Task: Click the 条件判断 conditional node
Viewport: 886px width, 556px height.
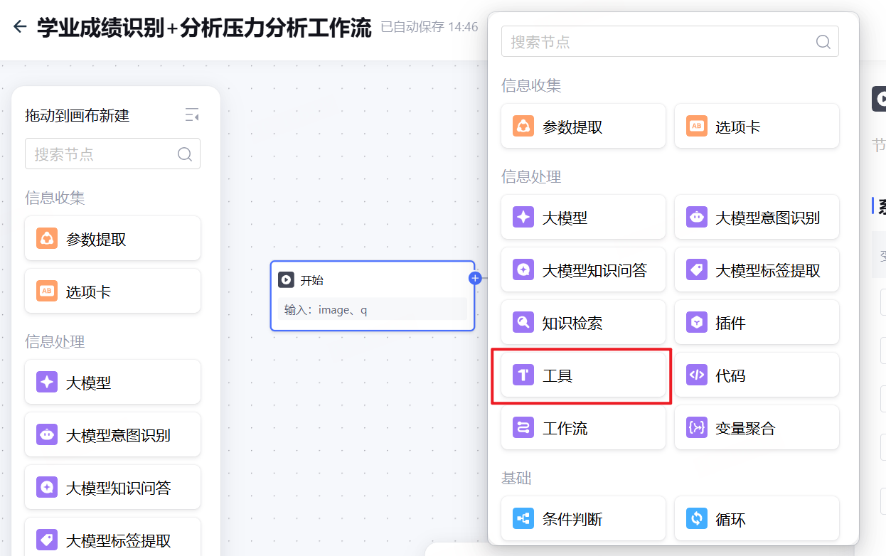Action: pos(583,518)
